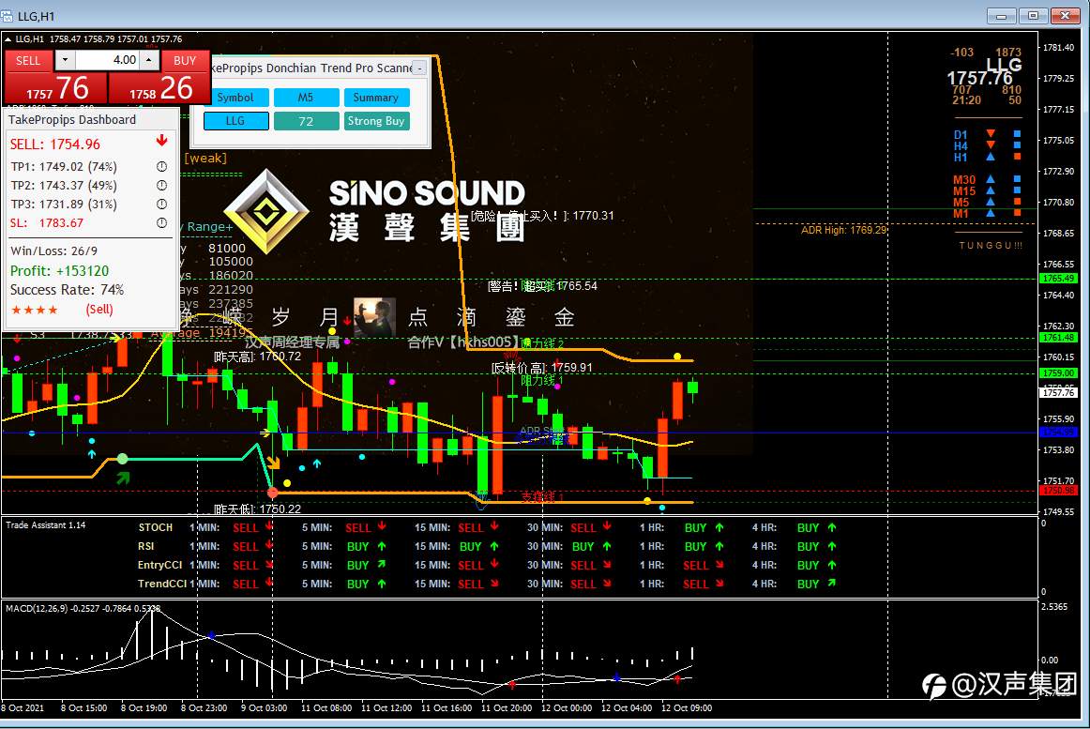Click the 11 Oct 08:00 time axis label
The image size is (1090, 729).
(x=326, y=708)
